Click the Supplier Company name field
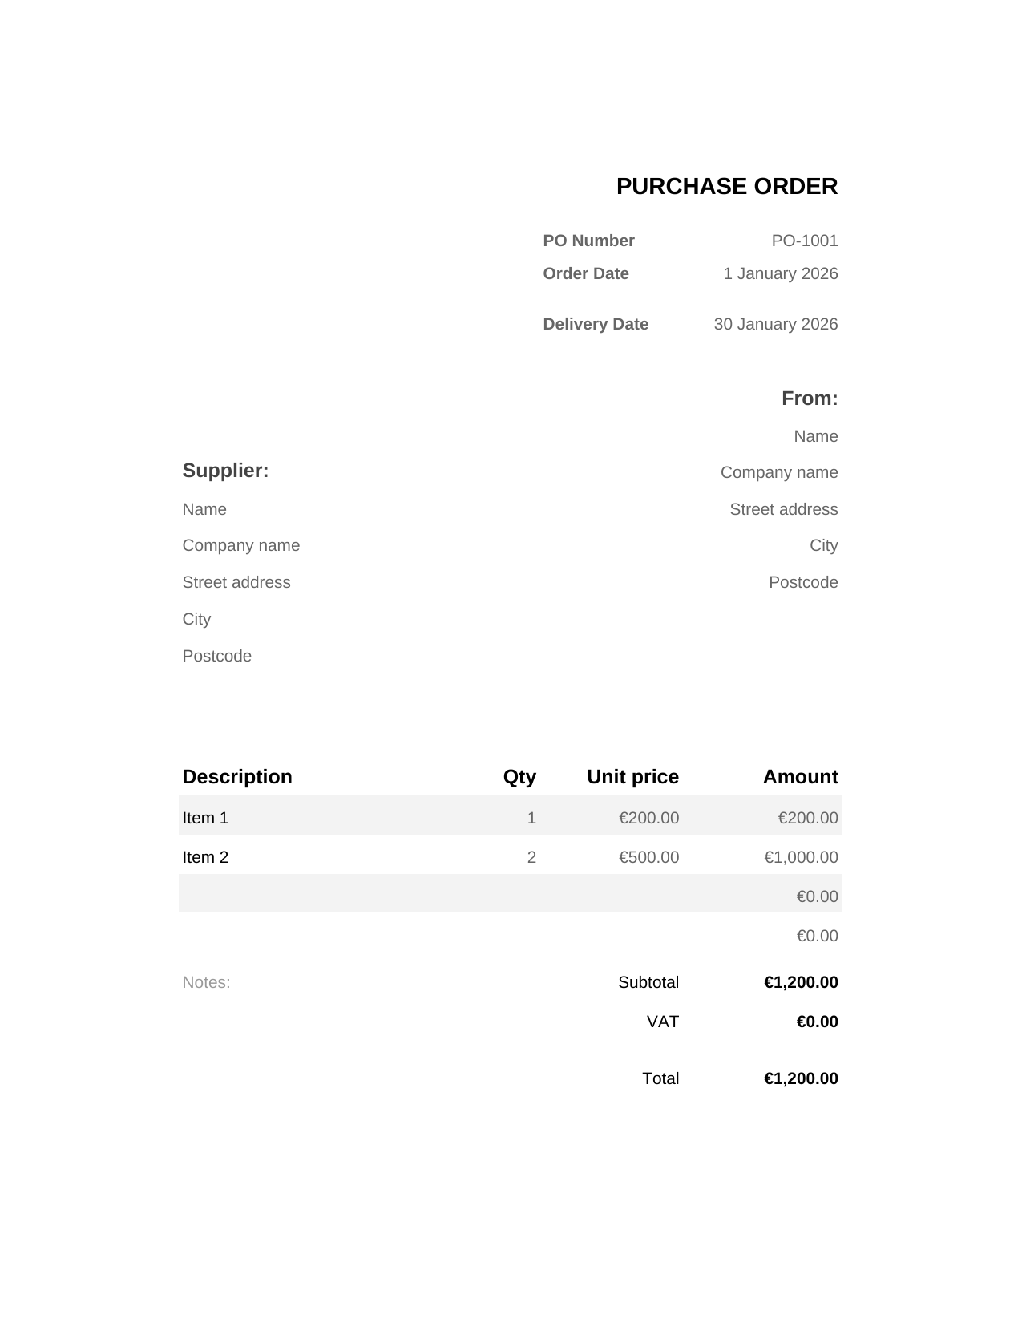The image size is (1022, 1323). coord(240,545)
